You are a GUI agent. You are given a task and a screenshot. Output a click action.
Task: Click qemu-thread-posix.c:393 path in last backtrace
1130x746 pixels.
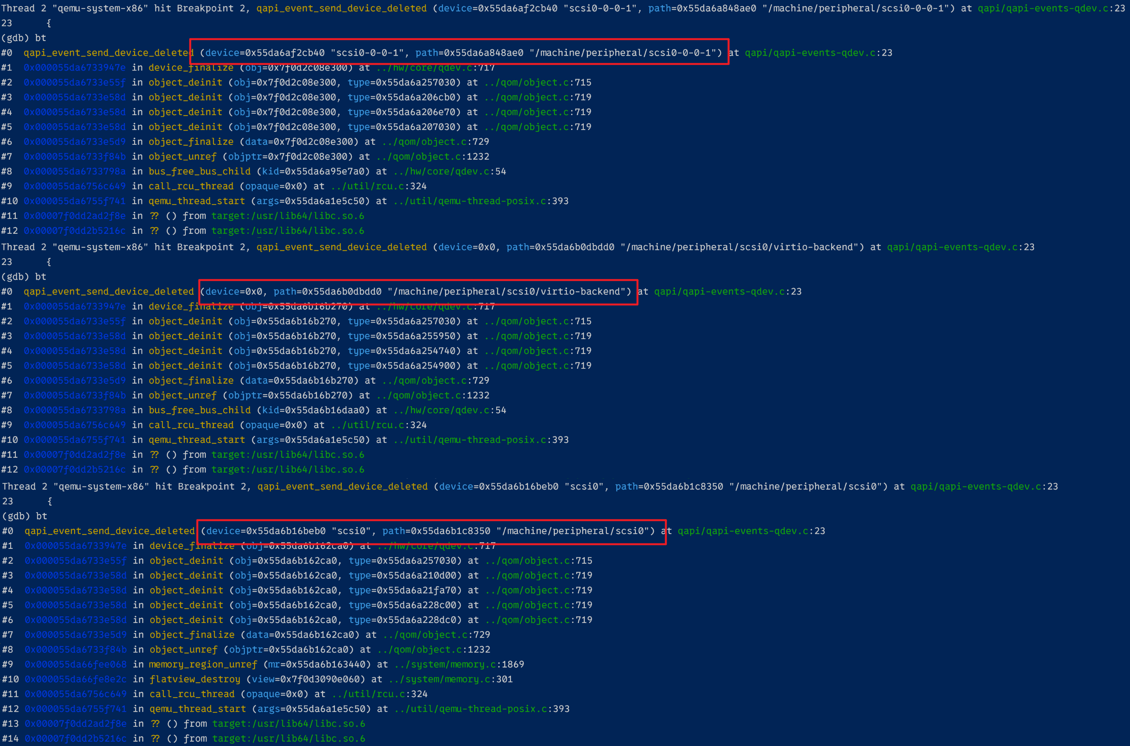482,709
